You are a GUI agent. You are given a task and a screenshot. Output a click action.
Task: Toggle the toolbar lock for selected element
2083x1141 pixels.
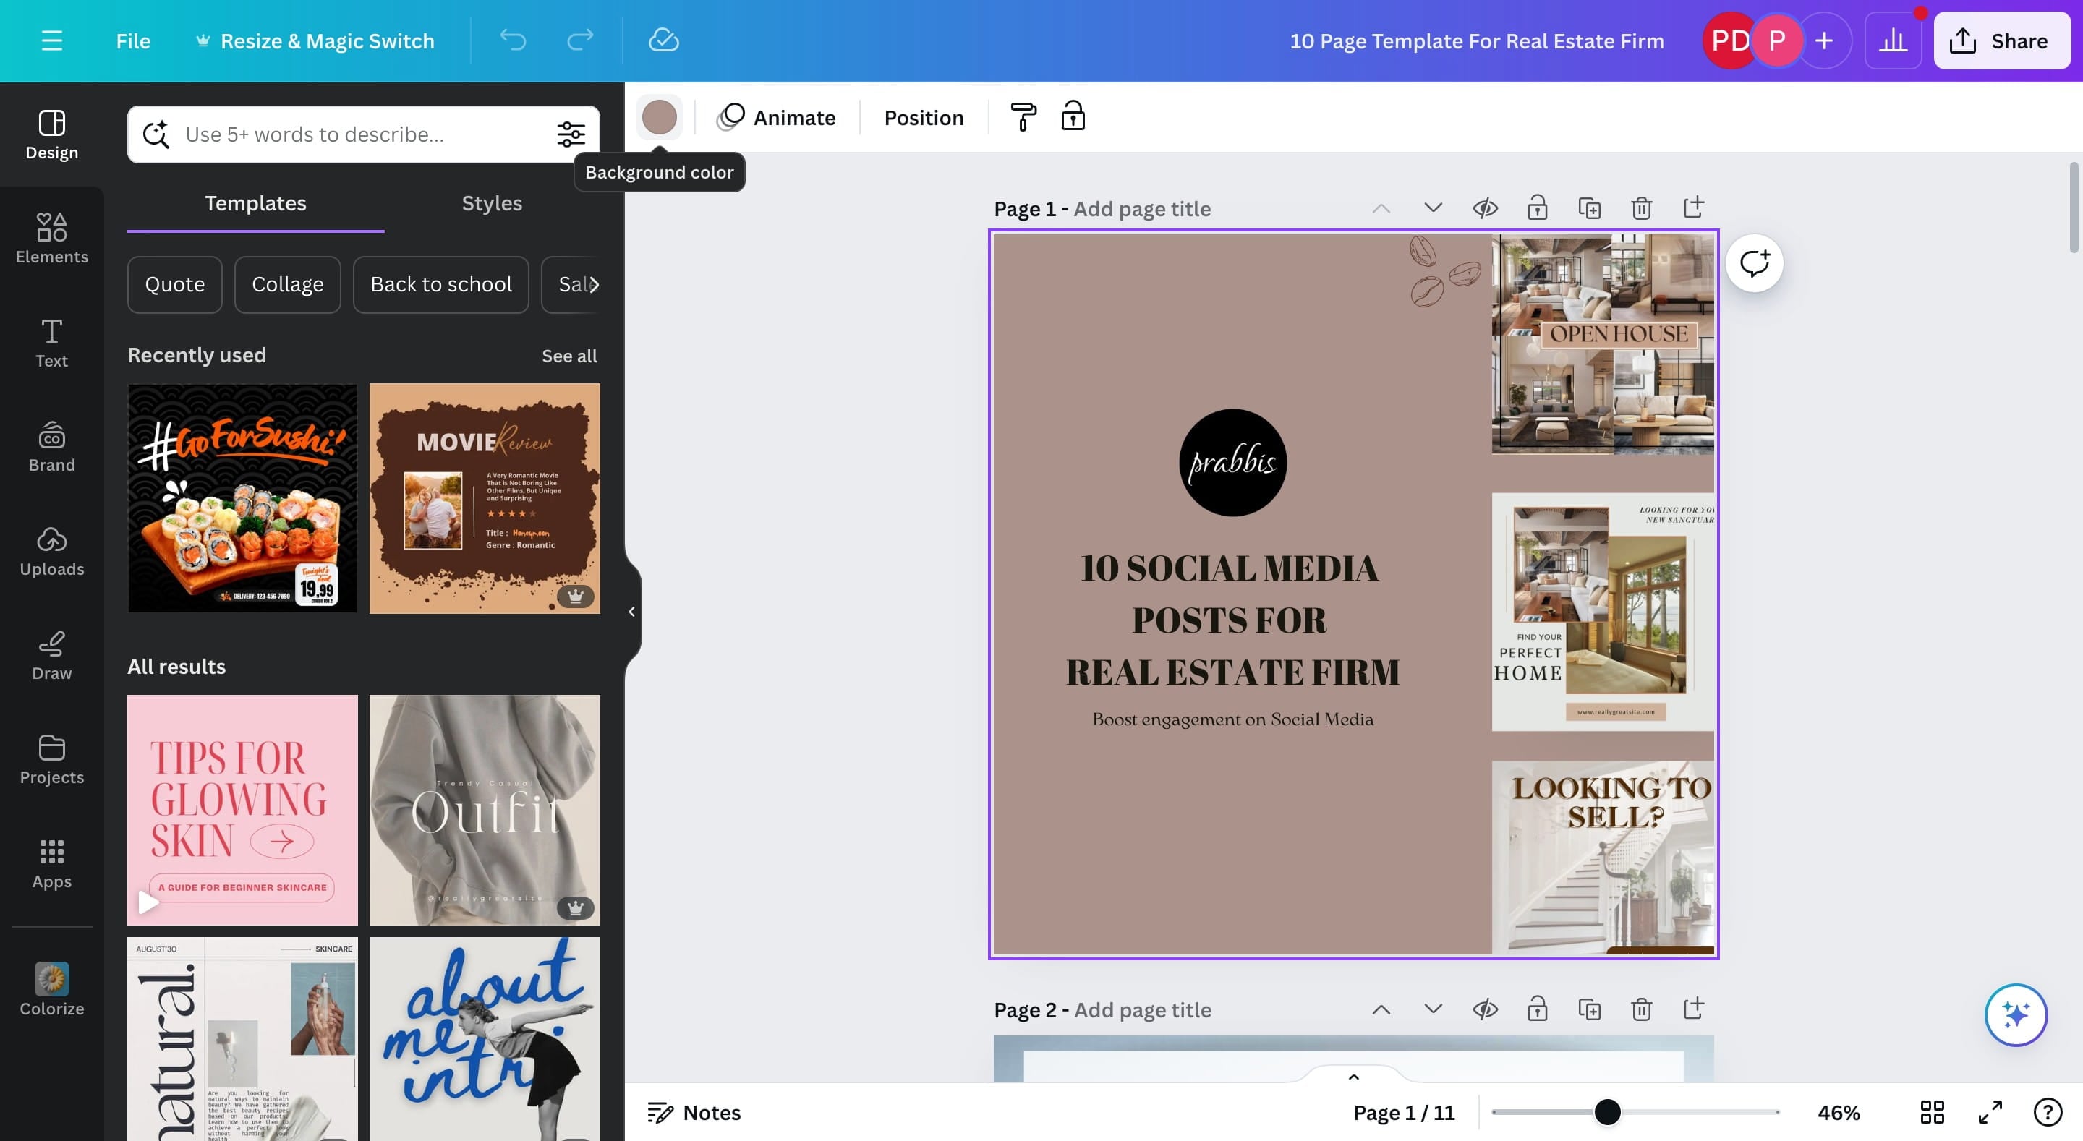(x=1073, y=117)
